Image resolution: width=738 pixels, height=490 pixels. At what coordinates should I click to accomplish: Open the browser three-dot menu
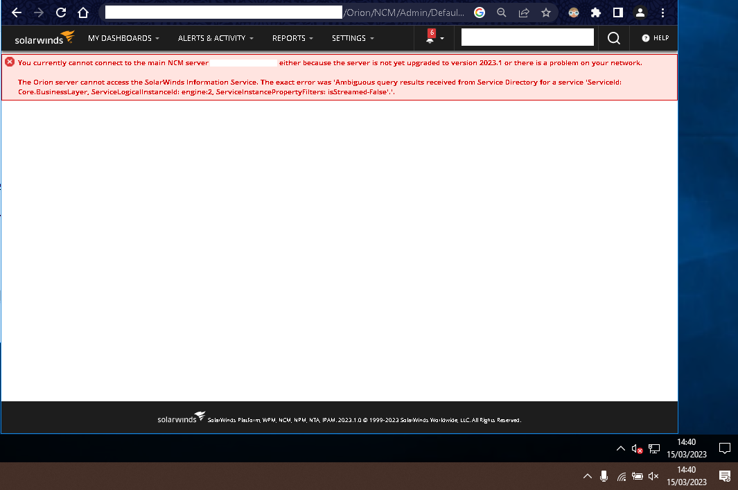click(x=662, y=12)
